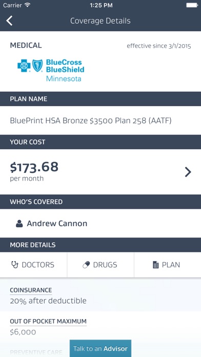Tap the Blue Cross emblem icon
Viewport: 201px width, 357px height.
(24, 66)
